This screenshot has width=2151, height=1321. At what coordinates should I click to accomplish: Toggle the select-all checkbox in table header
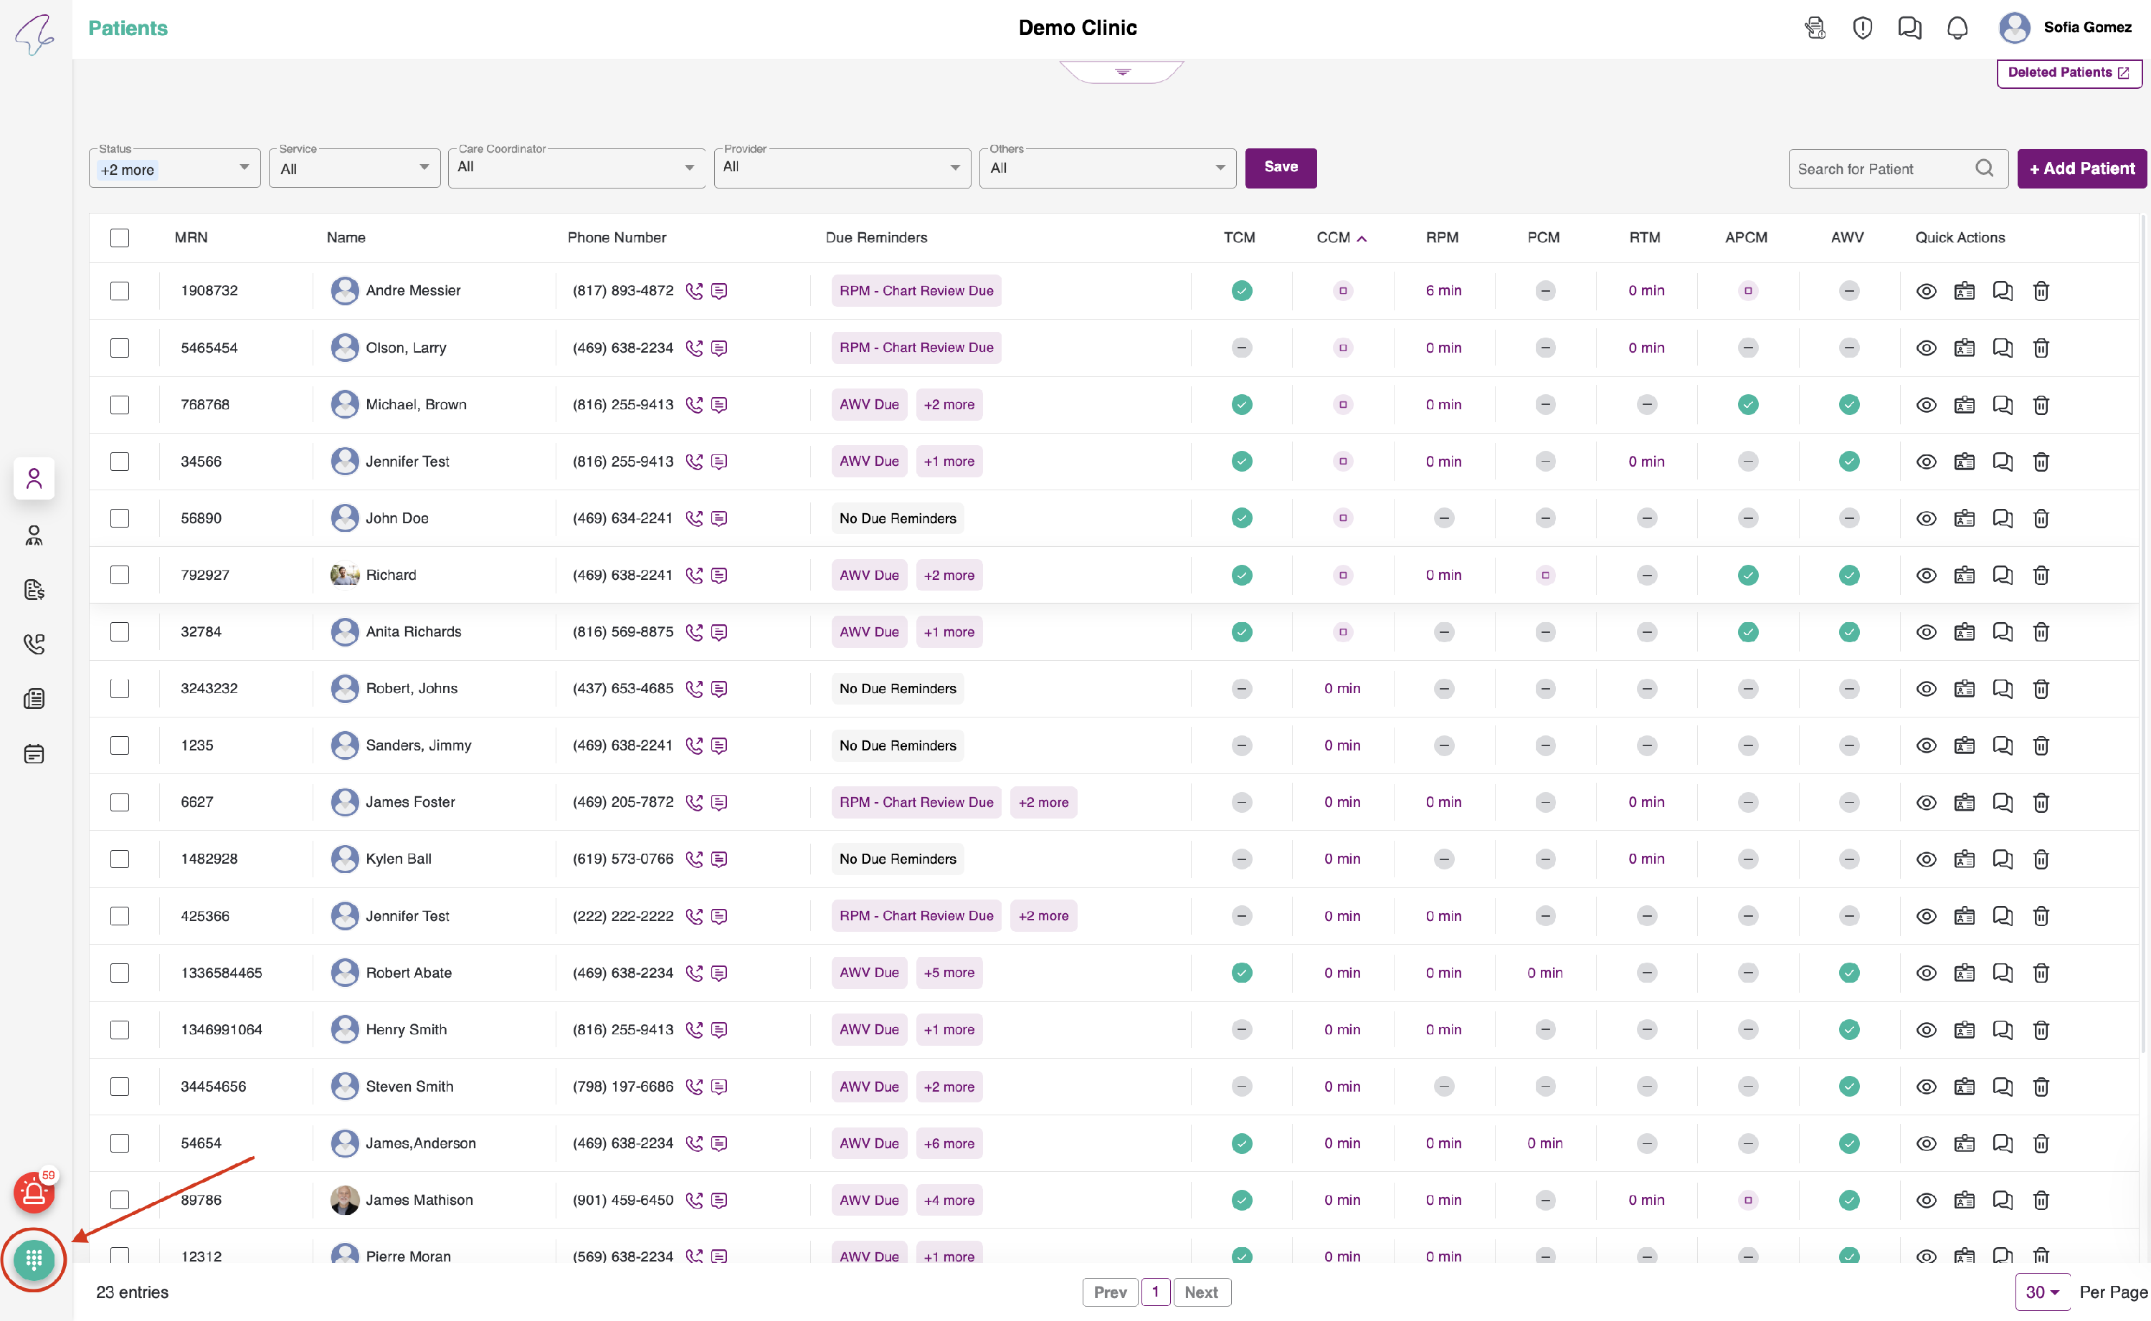click(120, 238)
